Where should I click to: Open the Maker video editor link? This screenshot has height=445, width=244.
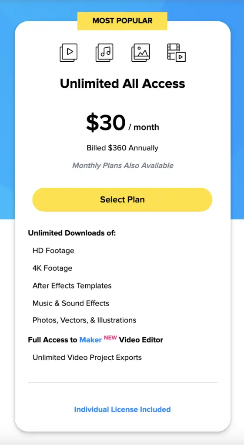pos(90,340)
